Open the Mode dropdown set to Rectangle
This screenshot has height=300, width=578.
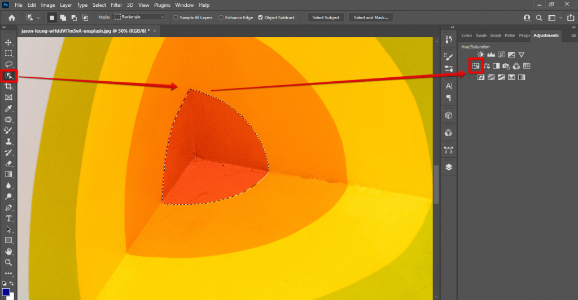[139, 17]
